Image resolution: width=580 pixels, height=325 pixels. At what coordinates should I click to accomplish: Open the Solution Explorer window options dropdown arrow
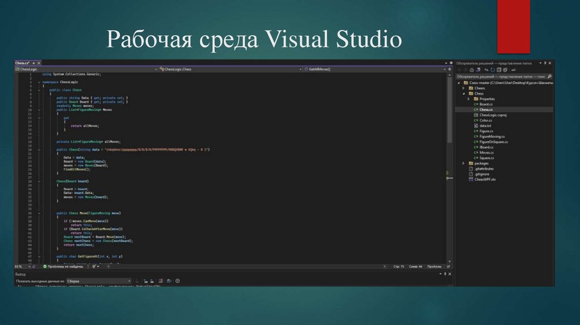point(540,63)
